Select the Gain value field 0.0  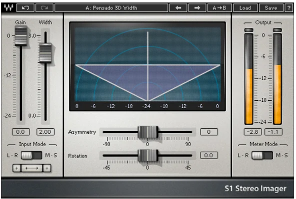[x=21, y=132]
